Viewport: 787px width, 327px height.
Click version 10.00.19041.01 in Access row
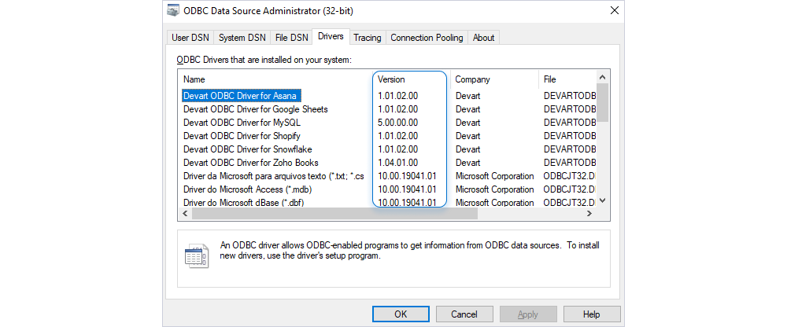pos(407,189)
